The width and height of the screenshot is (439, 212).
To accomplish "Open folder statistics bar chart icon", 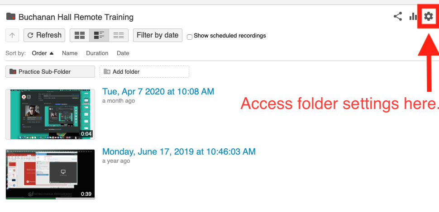I will tap(413, 17).
